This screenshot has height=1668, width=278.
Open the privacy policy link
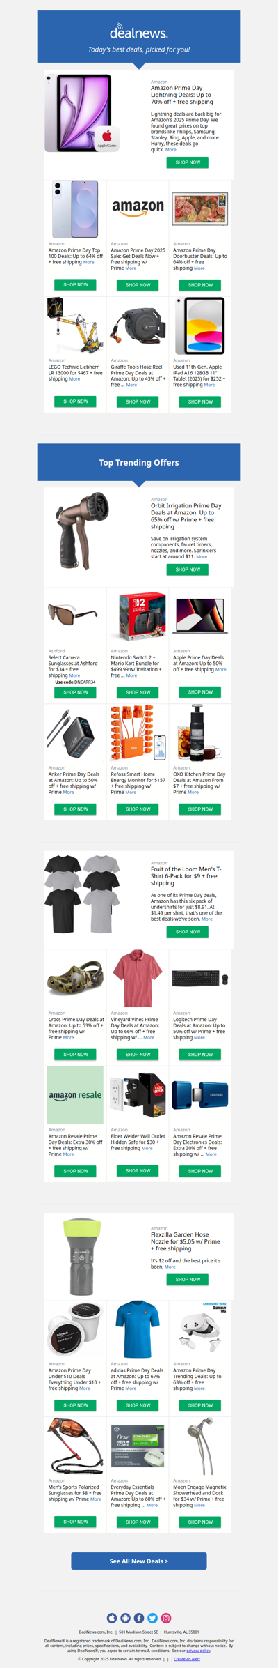pos(198,1651)
